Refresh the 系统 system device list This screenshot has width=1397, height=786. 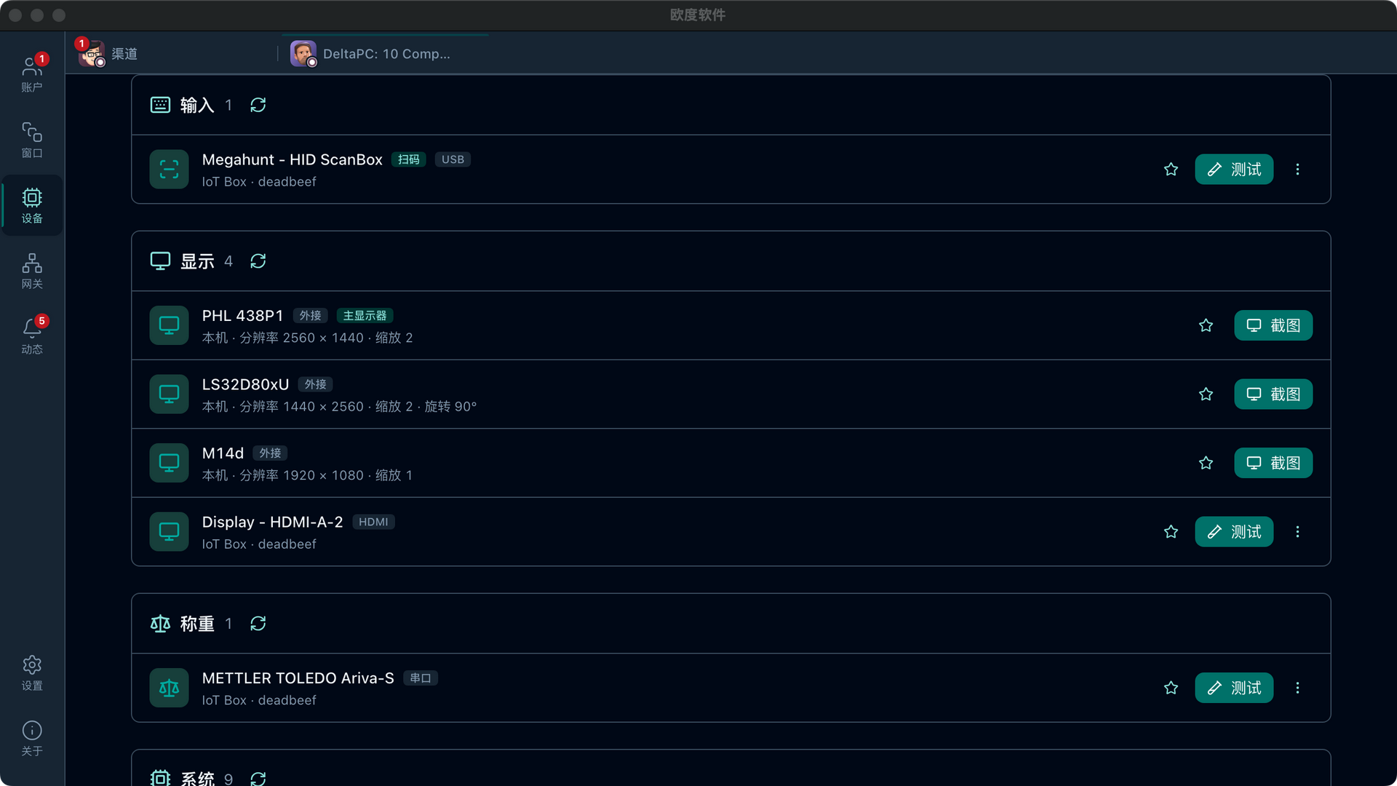point(258,779)
